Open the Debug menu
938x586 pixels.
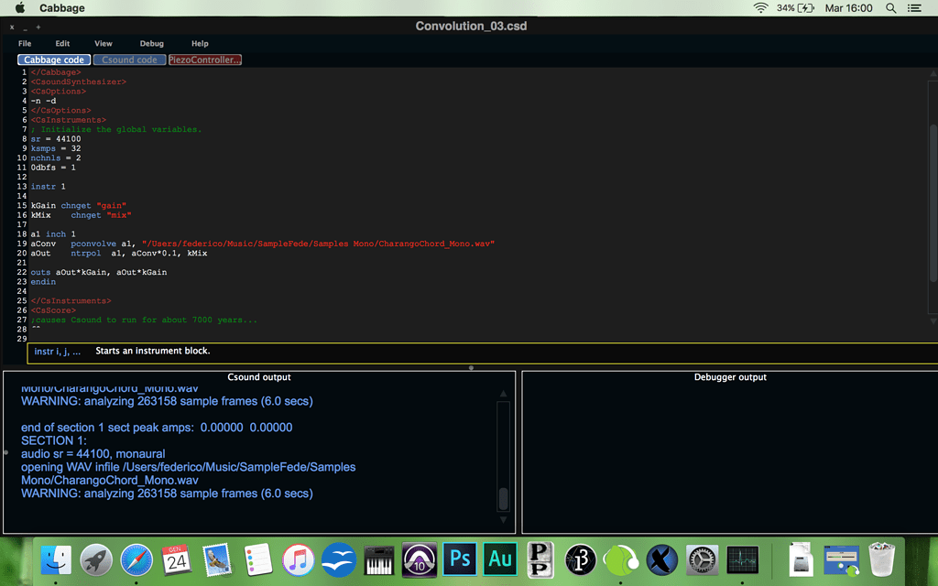click(151, 44)
